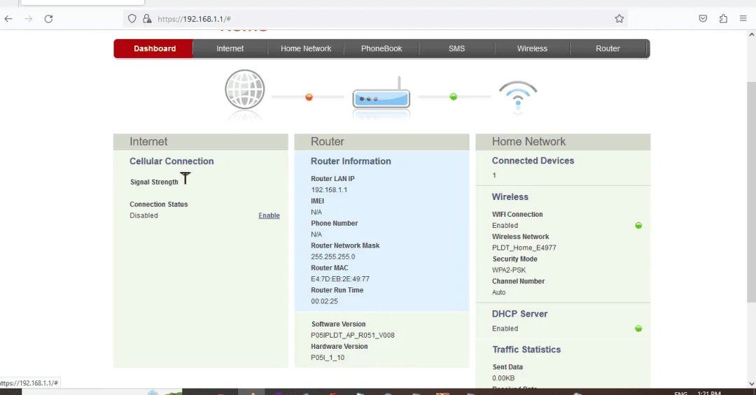756x395 pixels.
Task: Open the browser extensions menu
Action: (x=723, y=19)
